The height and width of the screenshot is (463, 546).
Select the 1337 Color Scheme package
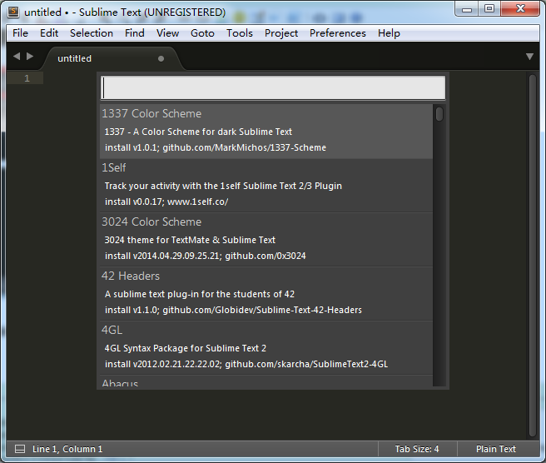[x=266, y=132]
